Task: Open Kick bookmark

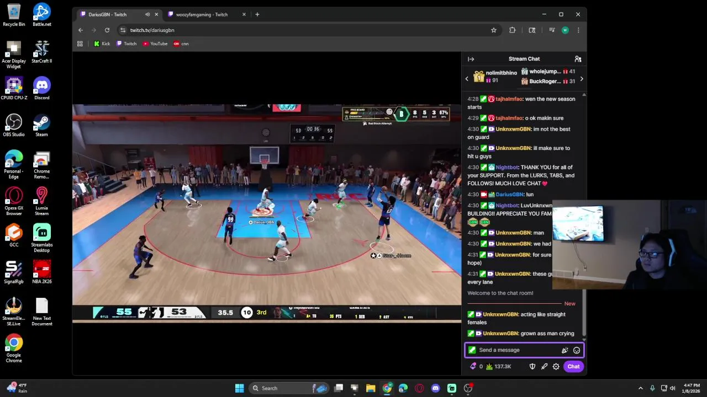Action: coord(102,44)
